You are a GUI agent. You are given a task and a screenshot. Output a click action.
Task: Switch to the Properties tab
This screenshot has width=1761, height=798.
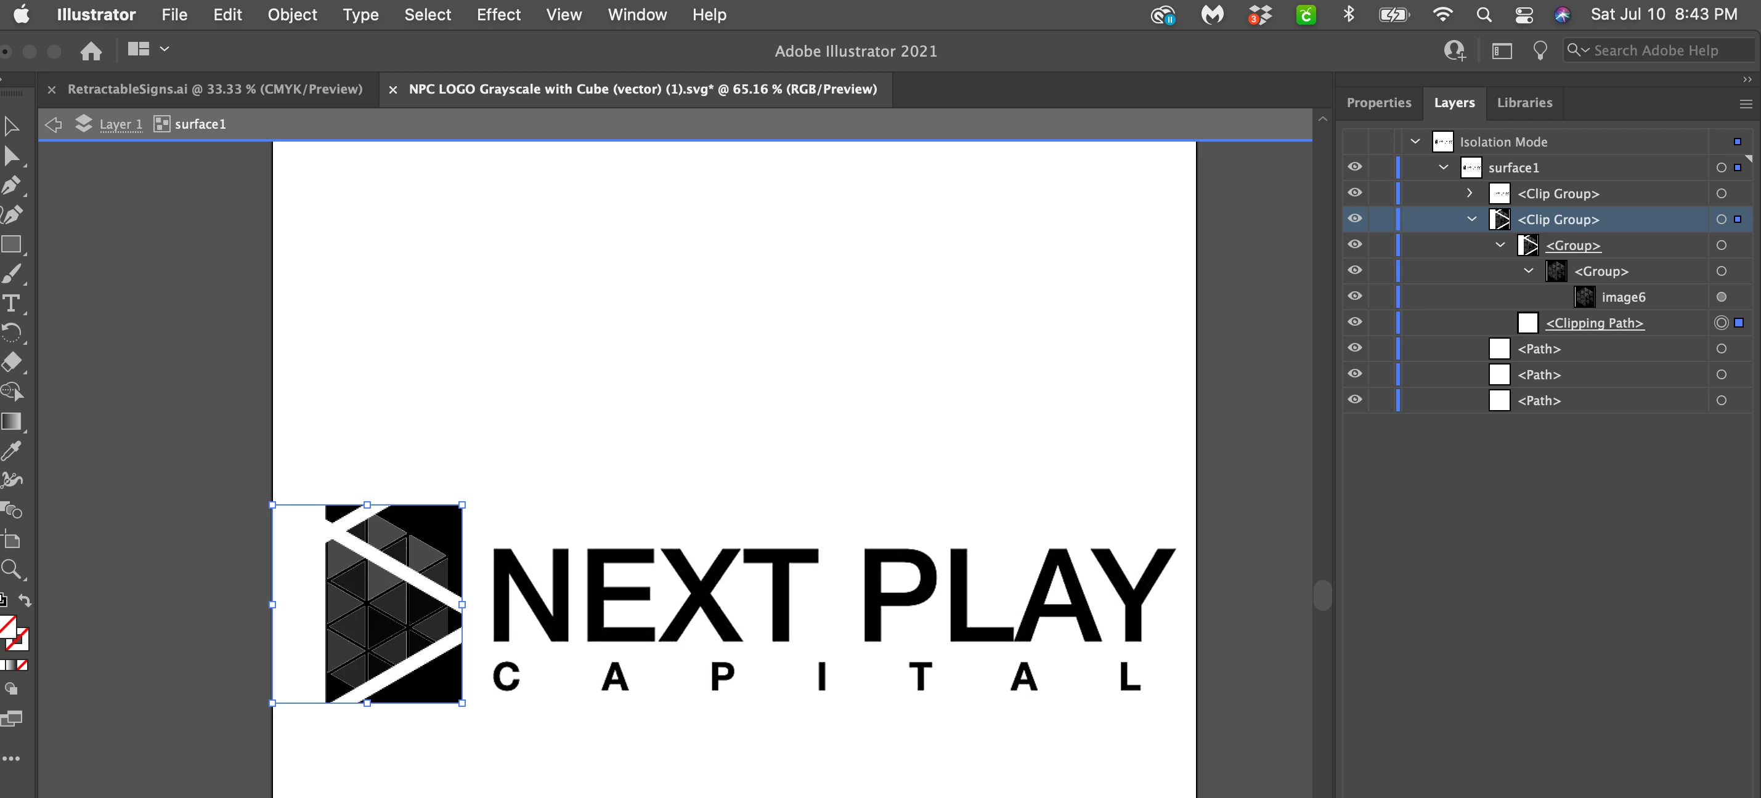1378,102
